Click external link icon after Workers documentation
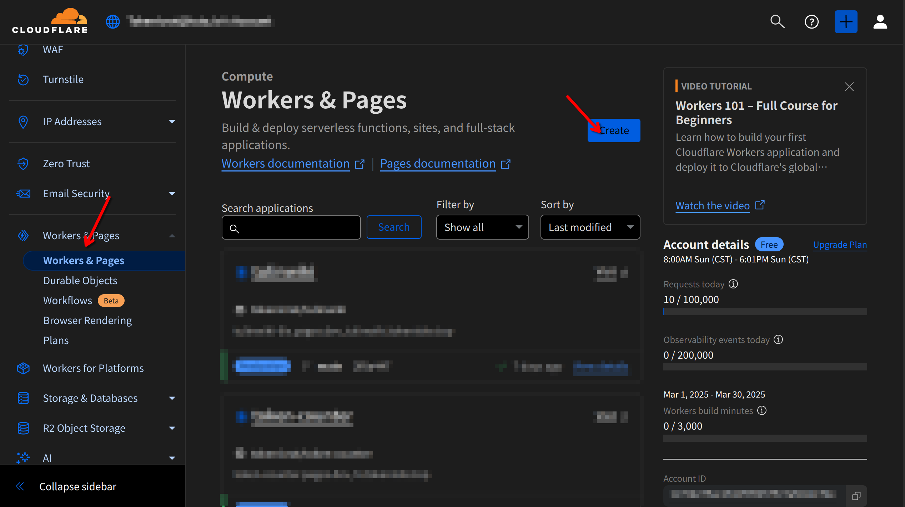 (360, 164)
